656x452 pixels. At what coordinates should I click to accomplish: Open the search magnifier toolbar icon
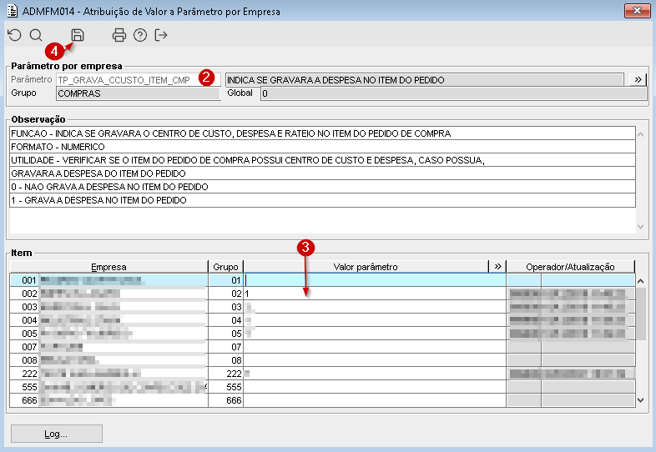tap(36, 35)
